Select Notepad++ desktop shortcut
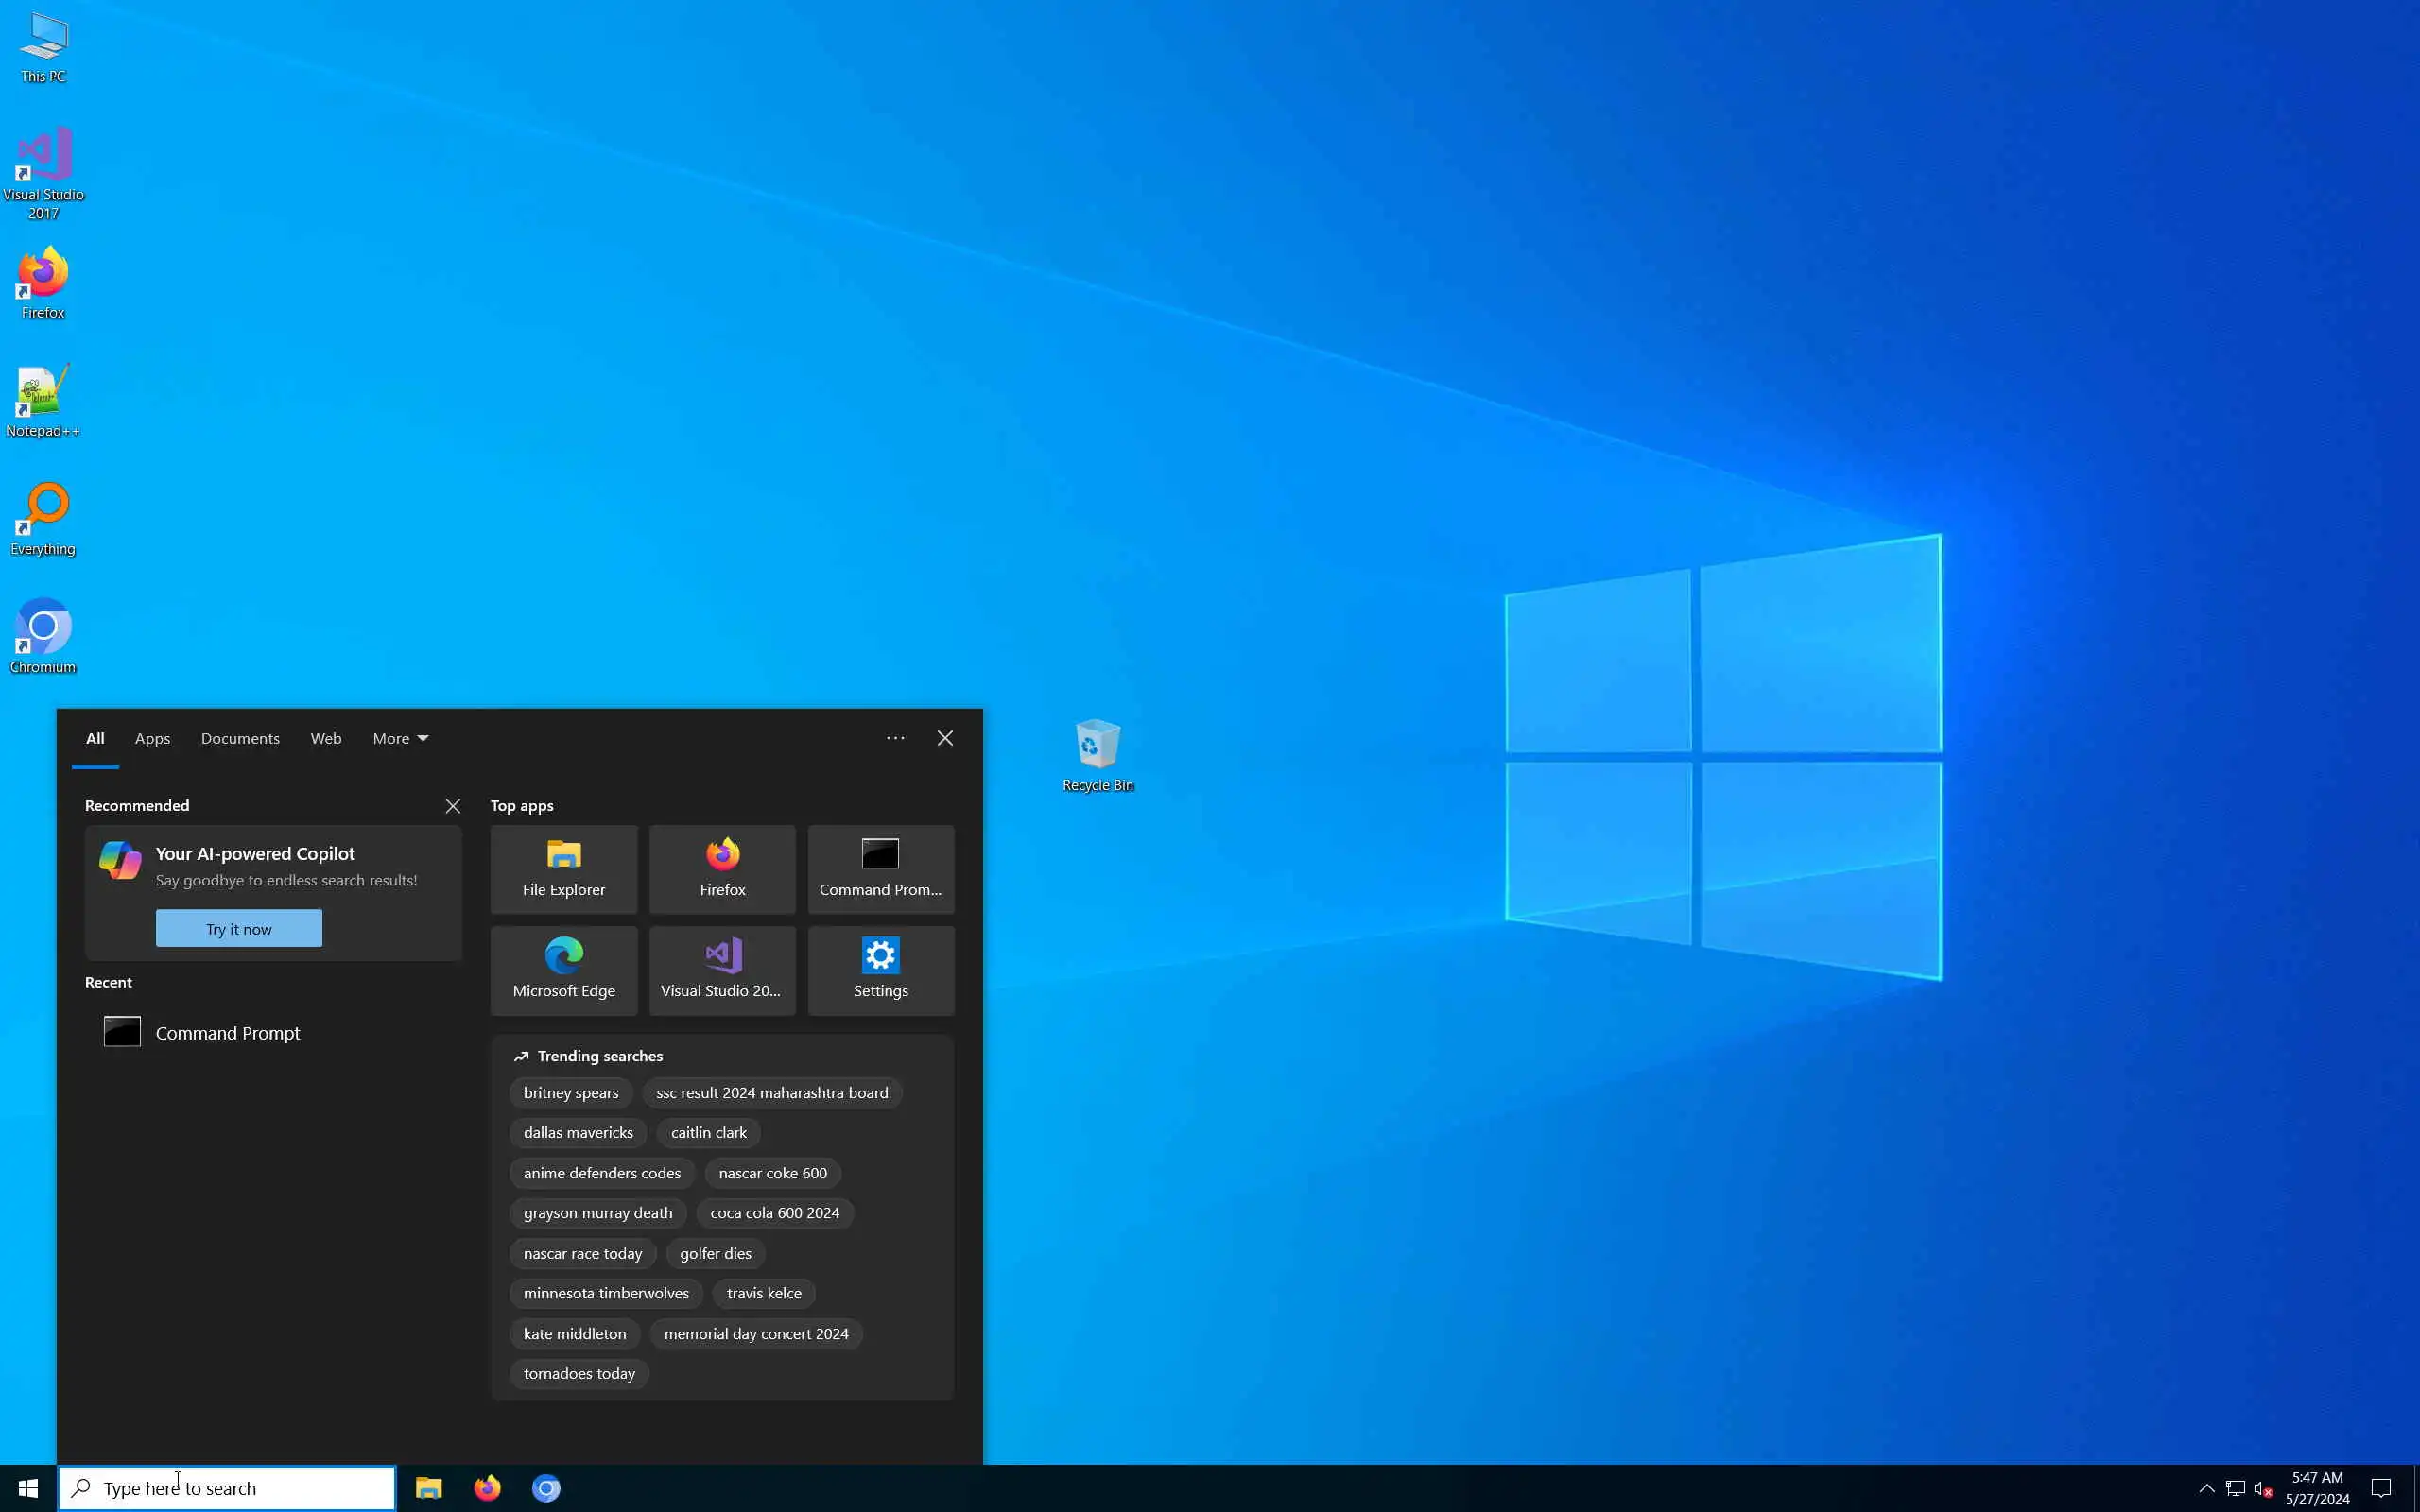This screenshot has height=1512, width=2420. tap(43, 401)
